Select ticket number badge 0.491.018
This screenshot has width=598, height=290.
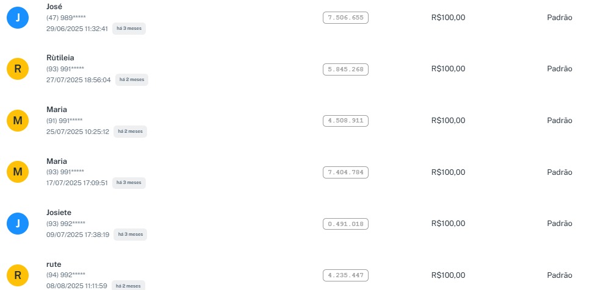[x=345, y=224]
